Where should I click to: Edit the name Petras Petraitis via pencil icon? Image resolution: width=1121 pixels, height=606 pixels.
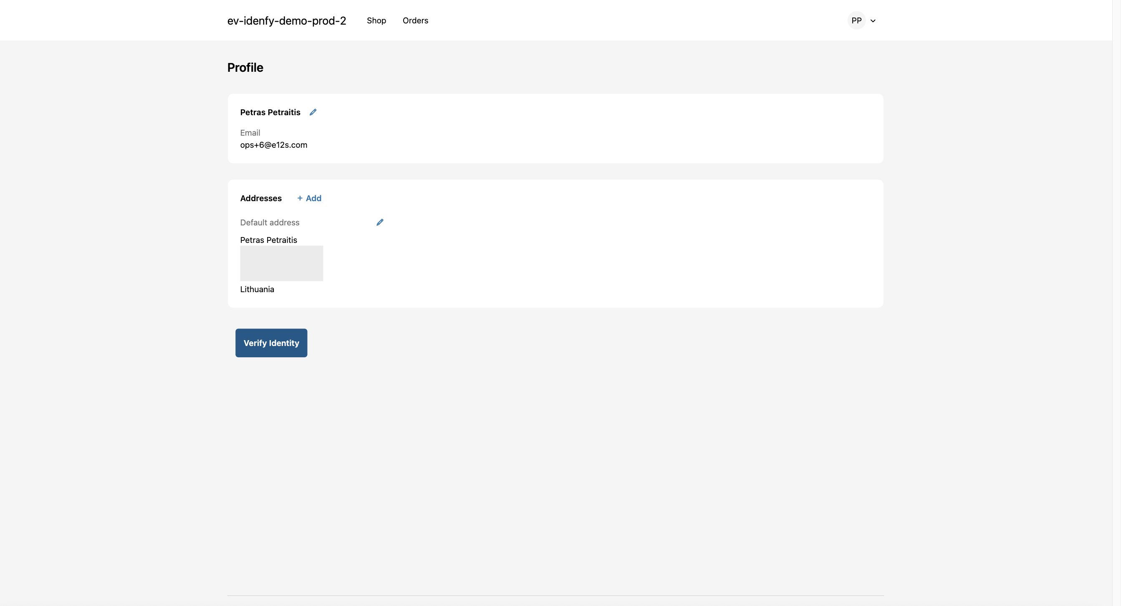pos(313,112)
